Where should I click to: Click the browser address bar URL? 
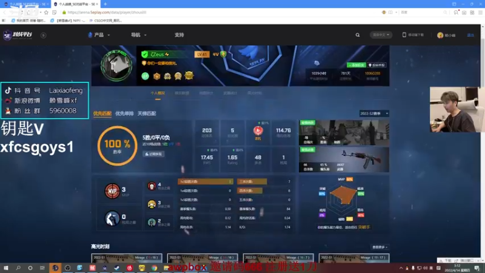[107, 12]
